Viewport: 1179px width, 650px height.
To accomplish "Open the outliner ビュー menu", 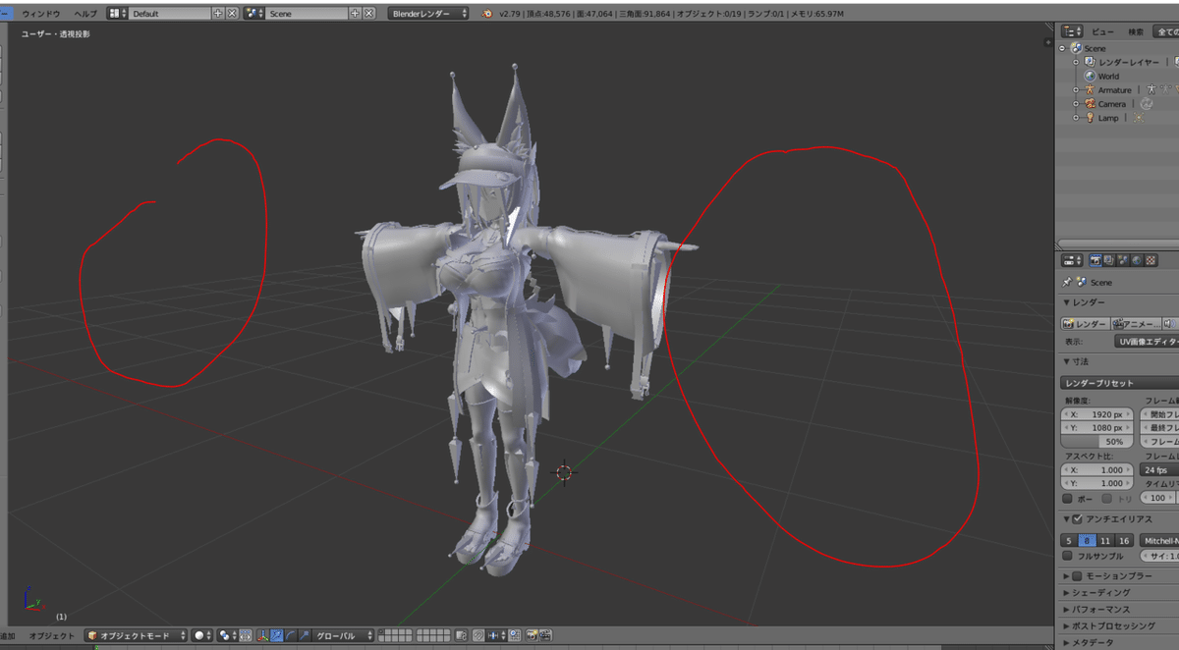I will pyautogui.click(x=1102, y=31).
